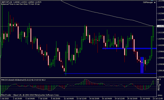Click the 1.62780 price axis label
164x100 pixels.
coord(161,7)
